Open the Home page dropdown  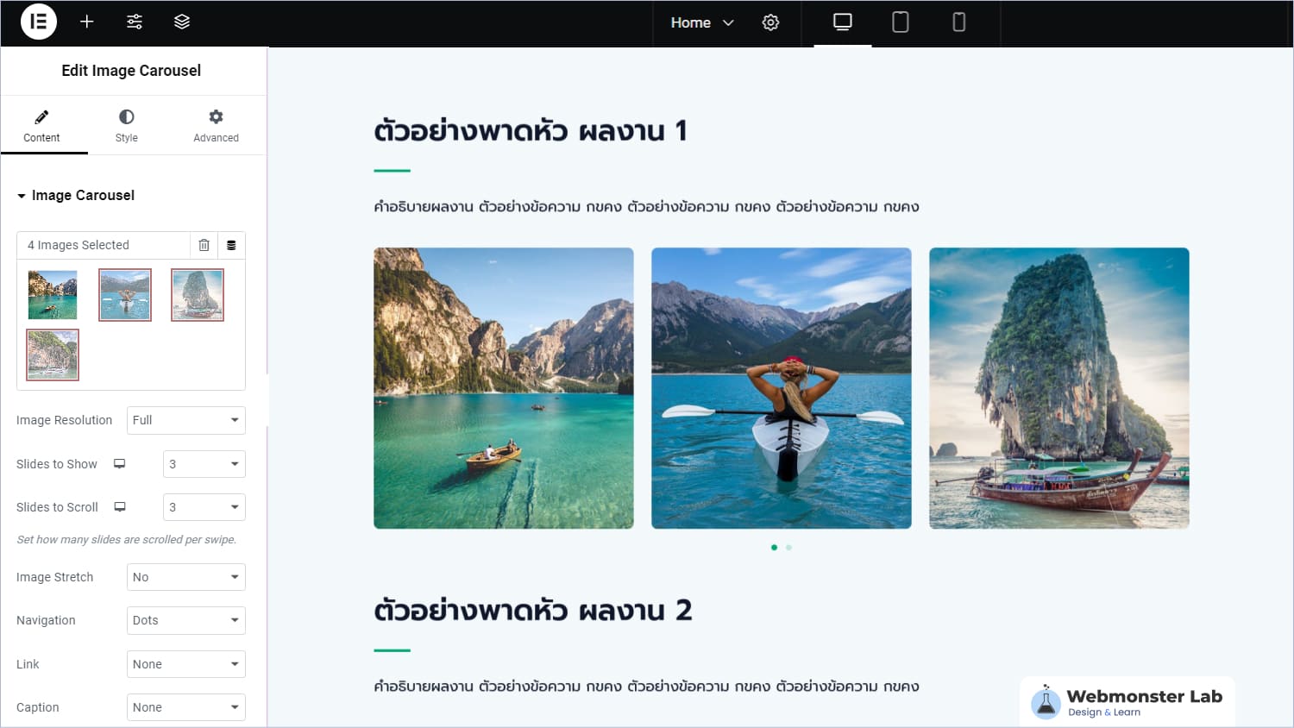(x=701, y=22)
